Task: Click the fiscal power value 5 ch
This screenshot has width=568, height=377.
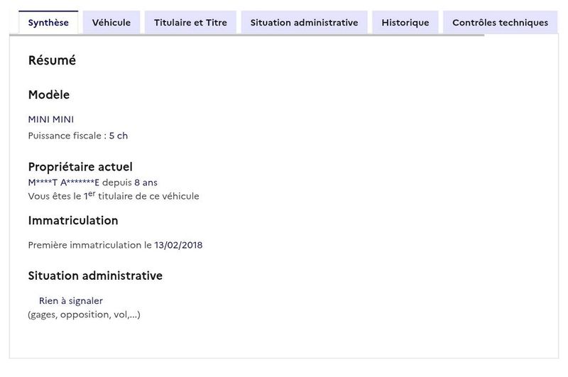Action: 119,136
